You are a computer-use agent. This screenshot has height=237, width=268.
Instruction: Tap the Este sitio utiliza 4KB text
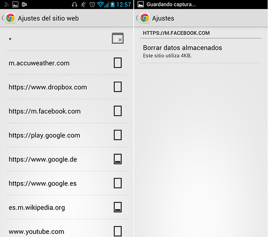click(x=167, y=56)
